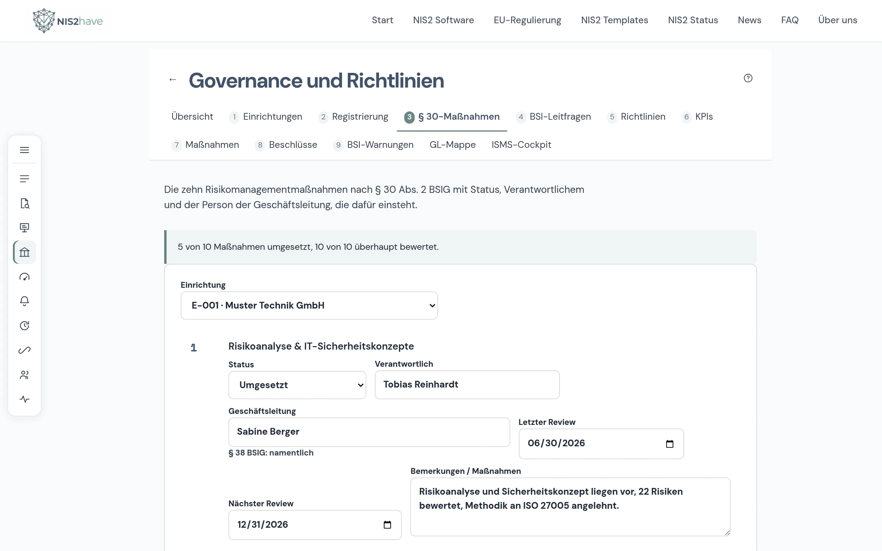Go to Start in top navigation
This screenshot has height=551, width=882.
[382, 20]
